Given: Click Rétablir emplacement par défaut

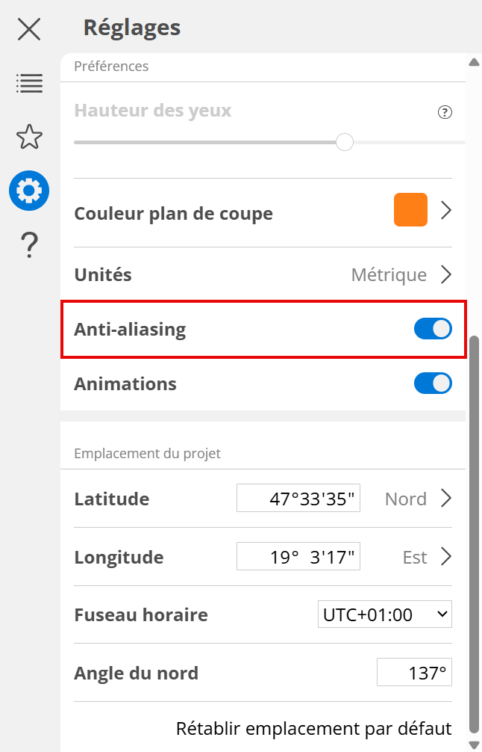Looking at the screenshot, I should coord(313,728).
